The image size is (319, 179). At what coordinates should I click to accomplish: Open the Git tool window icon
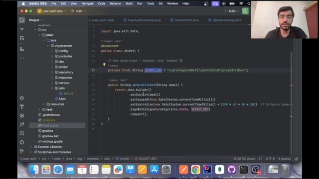pyautogui.click(x=22, y=151)
